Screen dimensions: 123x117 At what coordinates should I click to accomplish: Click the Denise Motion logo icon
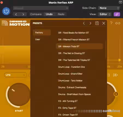[x=5, y=23]
